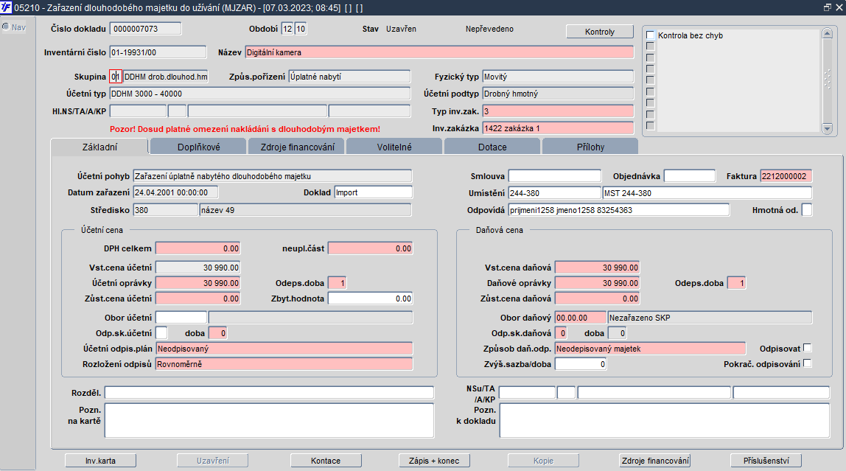Click the Obor účetní code field

coord(181,317)
